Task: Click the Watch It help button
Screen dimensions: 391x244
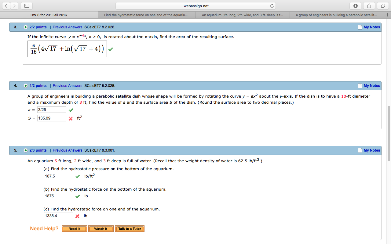Action: 101,228
